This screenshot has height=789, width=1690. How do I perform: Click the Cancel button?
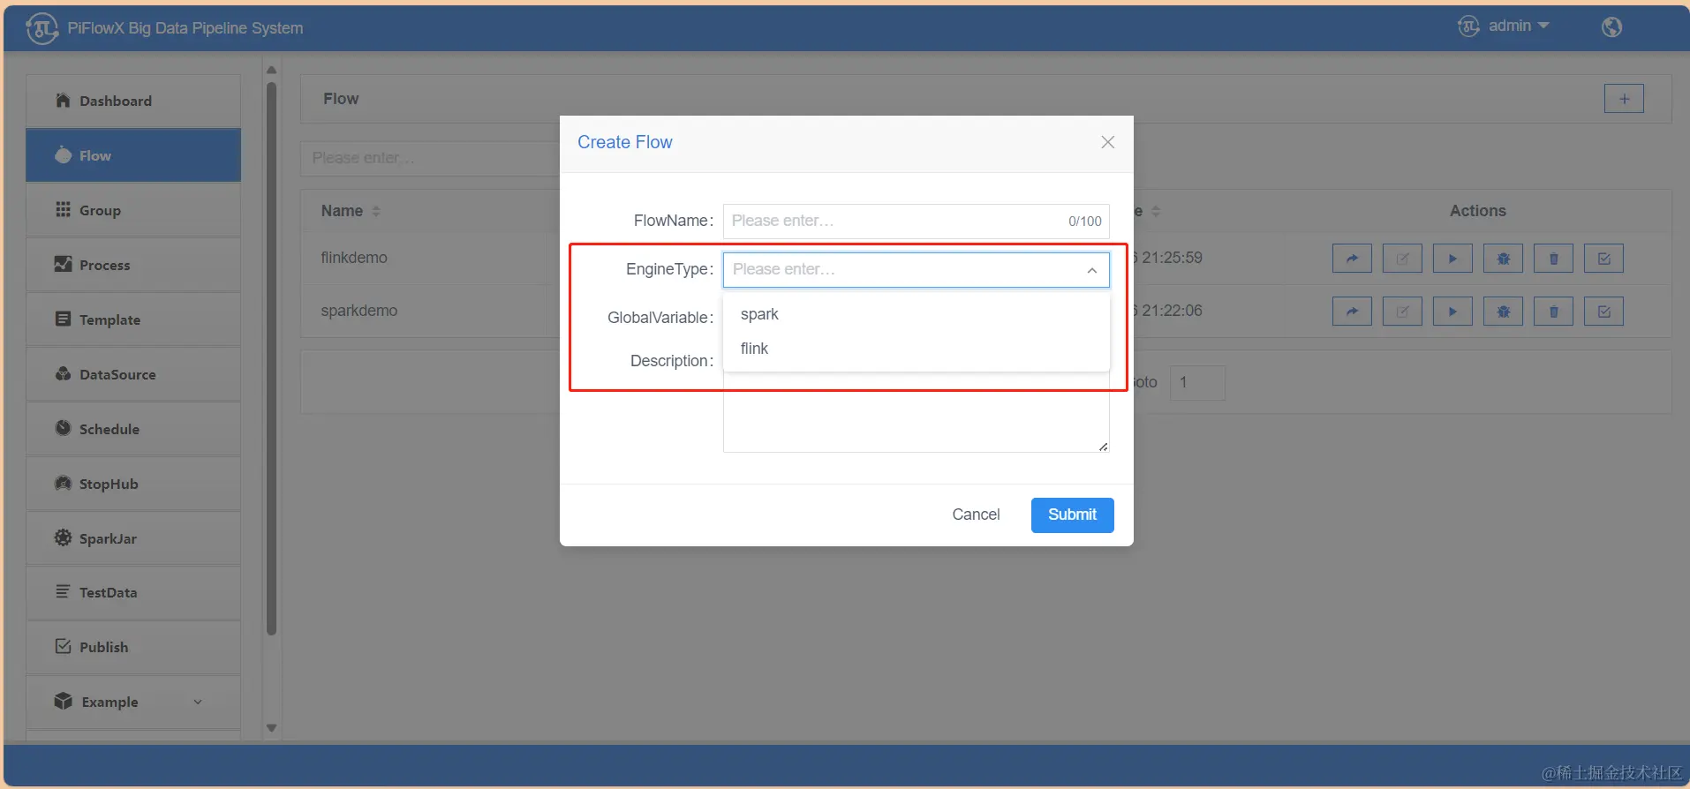click(x=976, y=515)
